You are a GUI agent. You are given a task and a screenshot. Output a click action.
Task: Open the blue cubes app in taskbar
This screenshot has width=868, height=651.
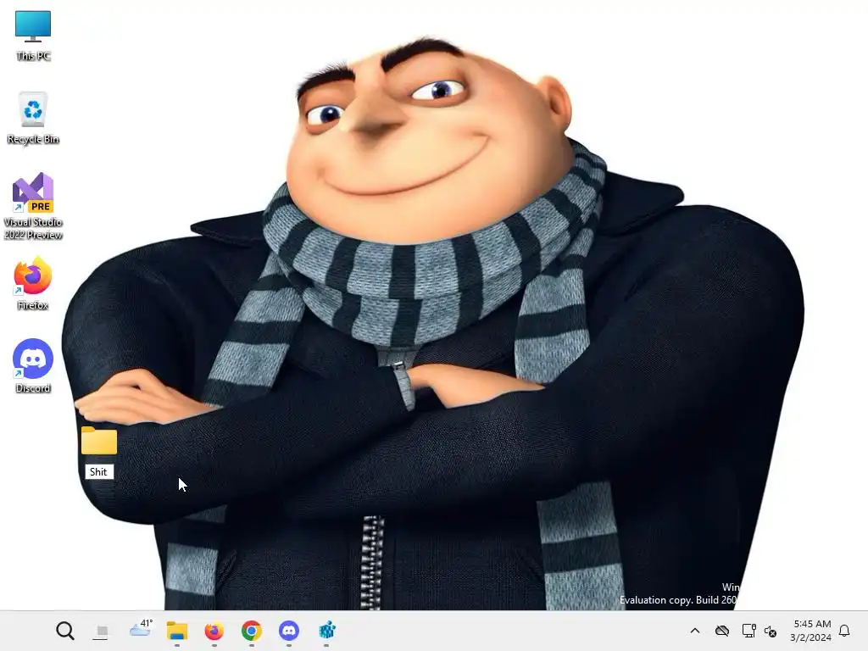[x=326, y=631]
